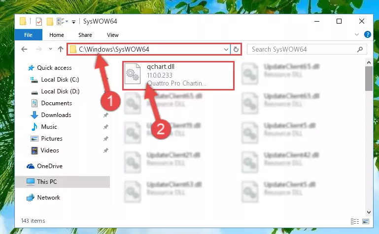379x234 pixels.
Task: Click the pin icon next to Downloads
Action: [x=105, y=115]
